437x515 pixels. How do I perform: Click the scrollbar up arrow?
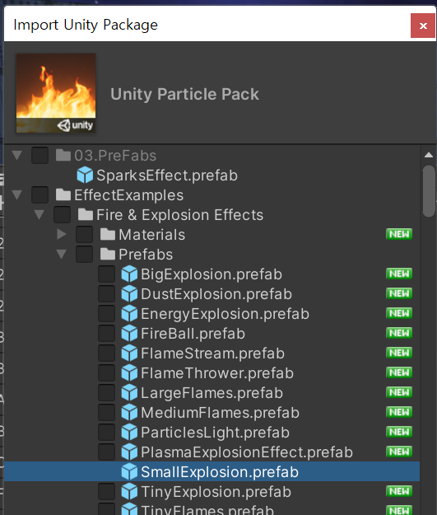[429, 155]
